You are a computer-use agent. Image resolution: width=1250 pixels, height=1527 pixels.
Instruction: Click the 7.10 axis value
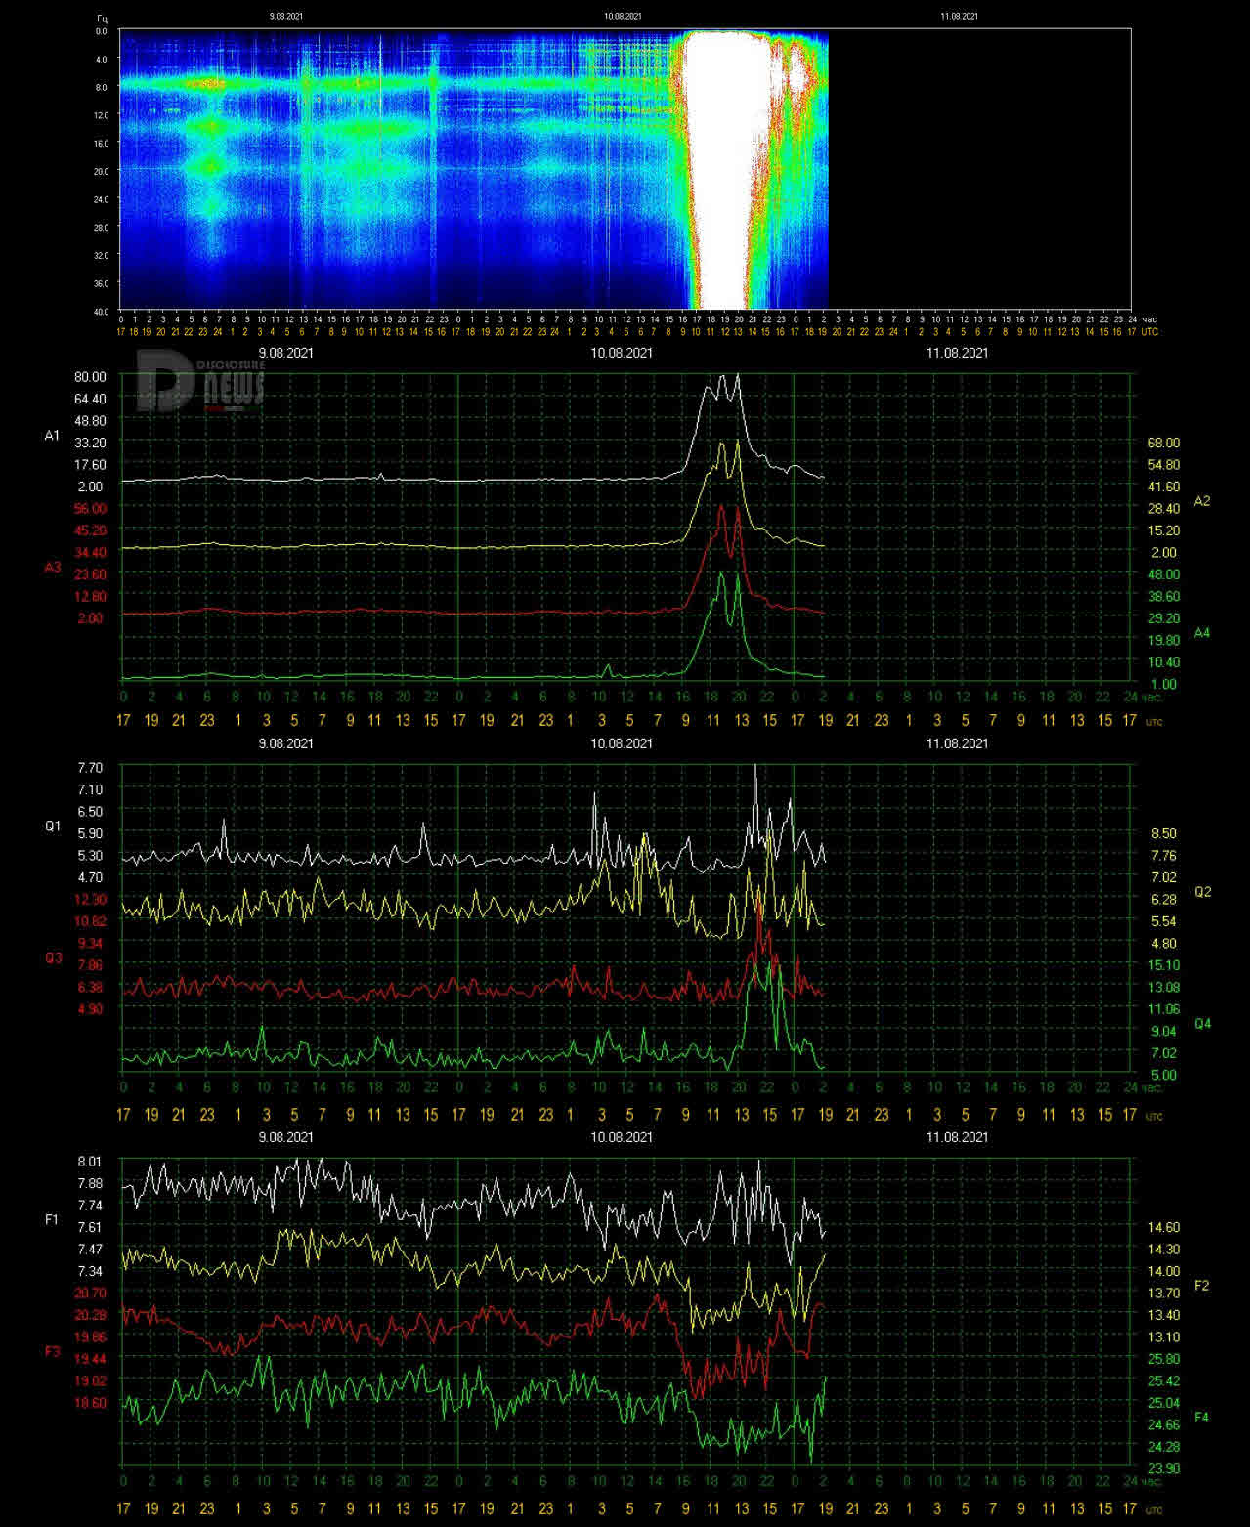click(90, 789)
